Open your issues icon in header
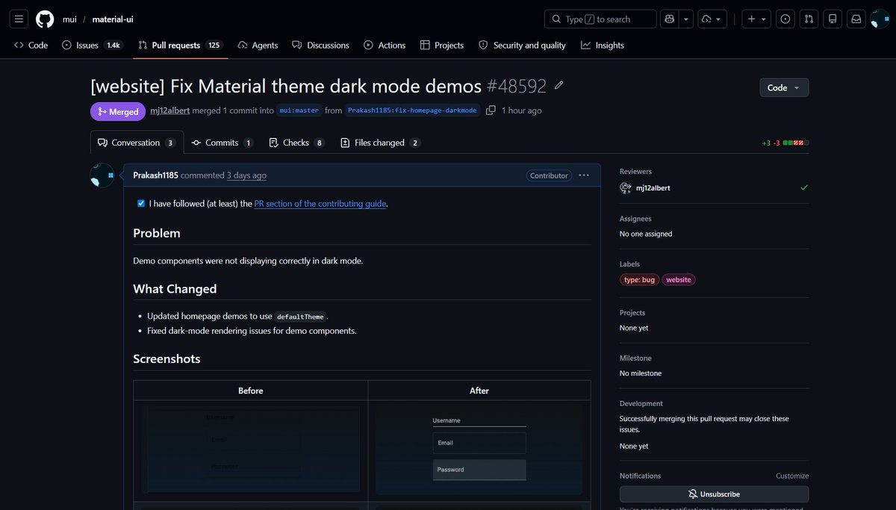 [785, 19]
